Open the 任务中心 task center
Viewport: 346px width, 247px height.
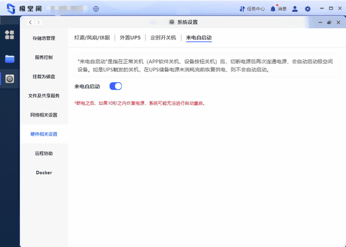point(252,9)
